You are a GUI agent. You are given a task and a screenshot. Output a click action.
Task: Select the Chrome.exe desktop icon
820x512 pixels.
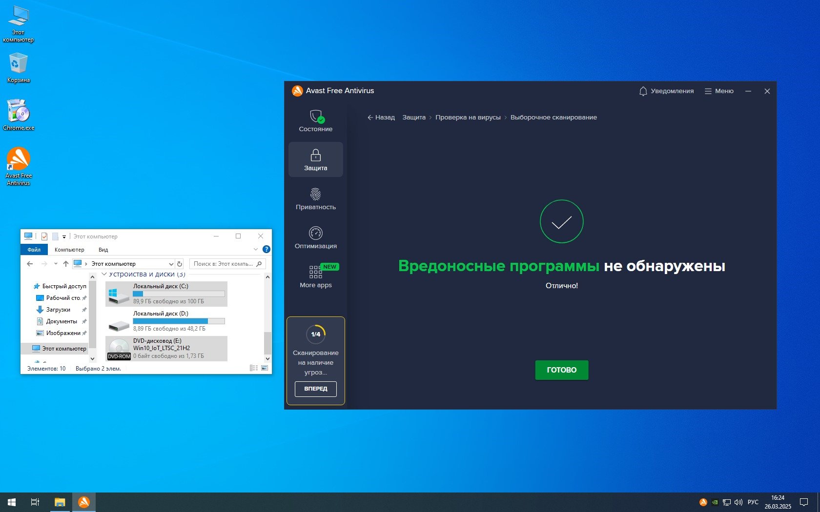click(19, 115)
